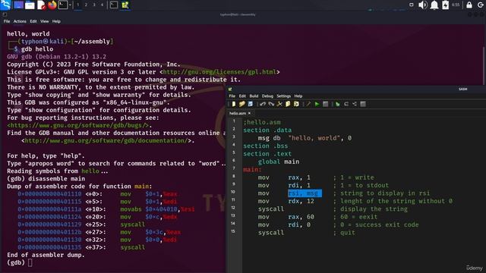
Task: Open the Kali dragon applications menu
Action: pyautogui.click(x=5, y=5)
